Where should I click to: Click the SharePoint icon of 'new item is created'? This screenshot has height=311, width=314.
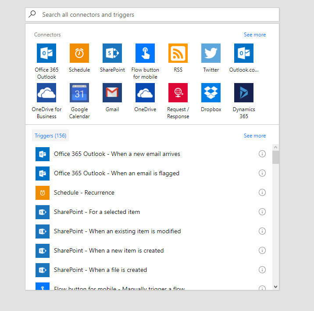tap(43, 251)
